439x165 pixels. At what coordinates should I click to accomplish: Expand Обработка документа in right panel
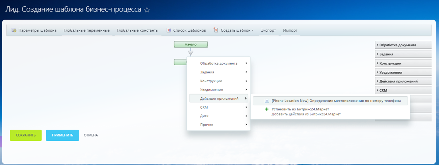403,45
